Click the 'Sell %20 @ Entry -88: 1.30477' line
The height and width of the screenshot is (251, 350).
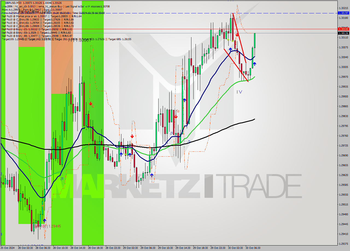[x=37, y=36]
